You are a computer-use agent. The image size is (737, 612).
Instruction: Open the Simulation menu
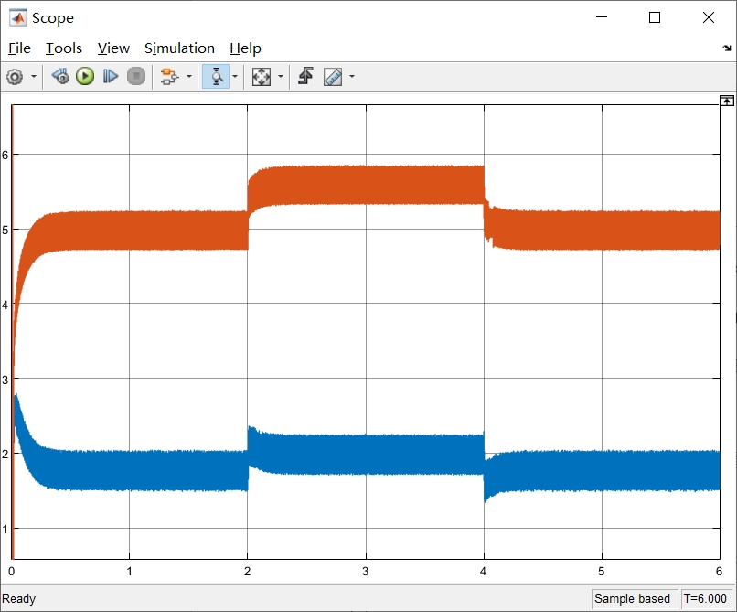179,48
